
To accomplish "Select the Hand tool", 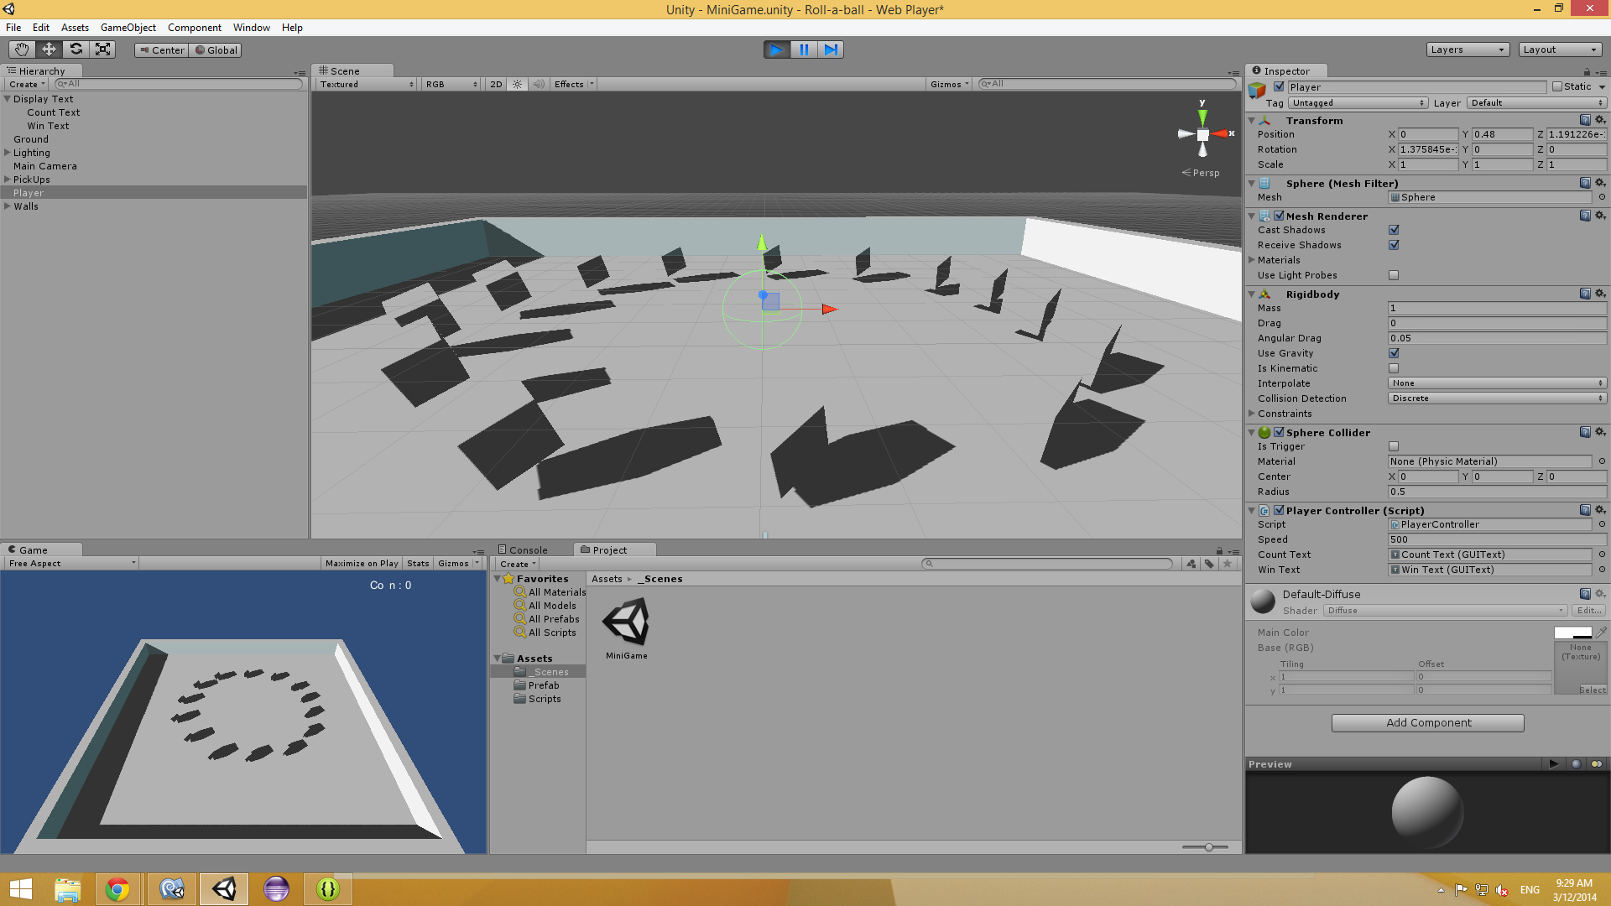I will pyautogui.click(x=22, y=49).
